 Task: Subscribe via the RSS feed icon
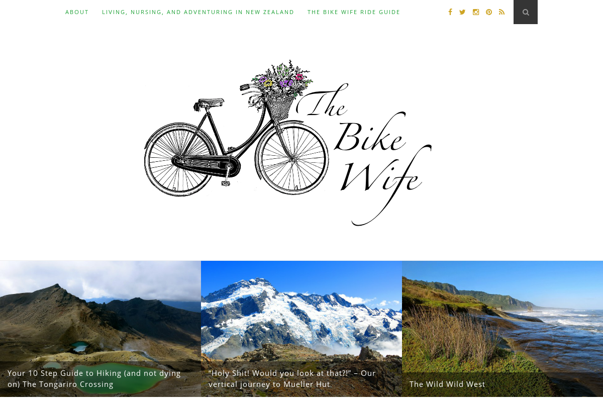tap(501, 12)
